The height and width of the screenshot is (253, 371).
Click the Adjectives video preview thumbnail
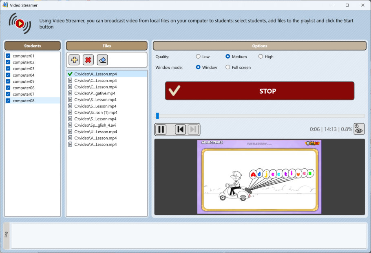(x=259, y=177)
